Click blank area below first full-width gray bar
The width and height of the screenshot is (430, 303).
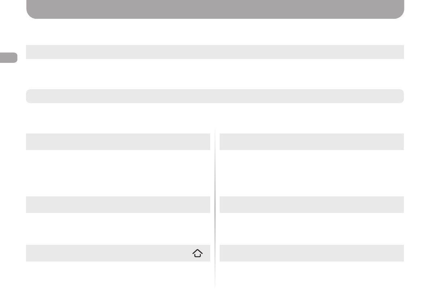(215, 74)
